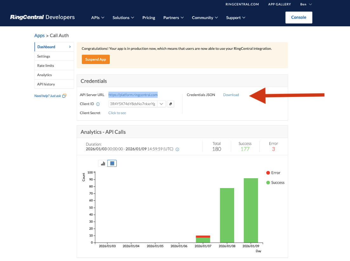The height and width of the screenshot is (261, 350).
Task: Click the Call Auth breadcrumb text
Action: click(59, 36)
